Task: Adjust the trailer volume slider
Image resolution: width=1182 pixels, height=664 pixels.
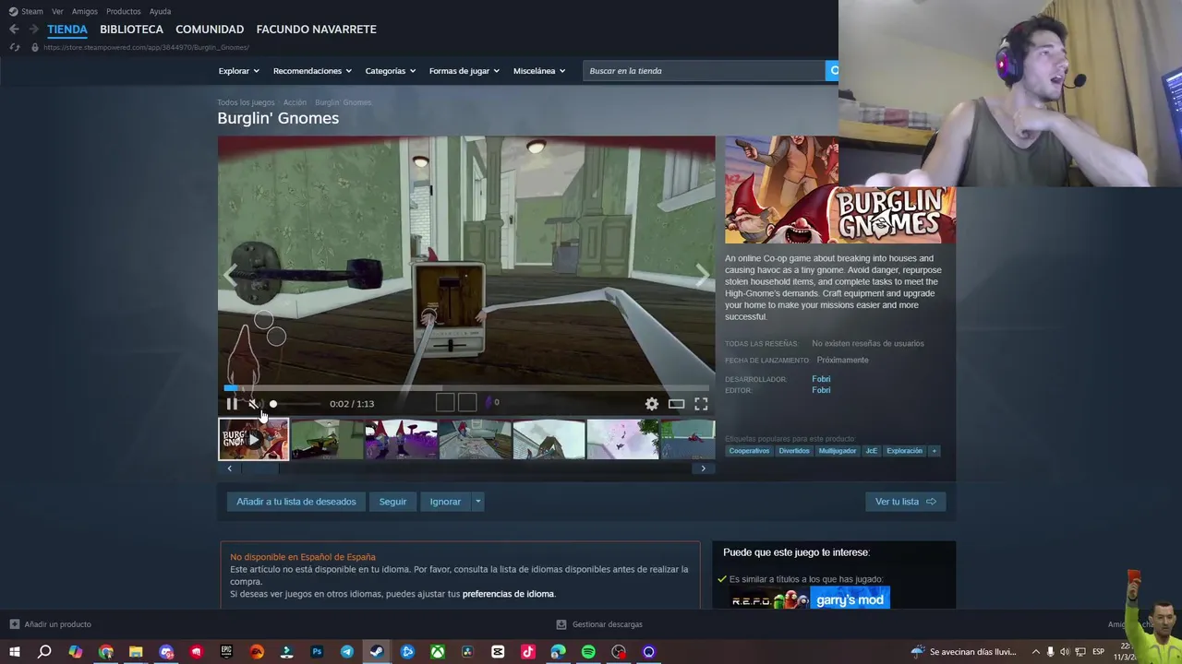Action: [x=295, y=404]
